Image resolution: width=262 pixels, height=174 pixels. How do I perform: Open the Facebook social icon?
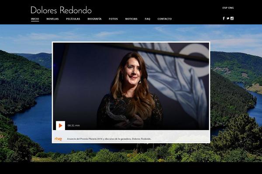[224, 18]
